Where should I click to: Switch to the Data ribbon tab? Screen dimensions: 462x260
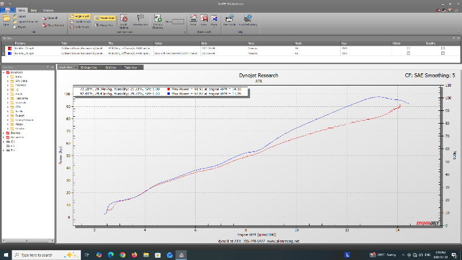pyautogui.click(x=33, y=10)
